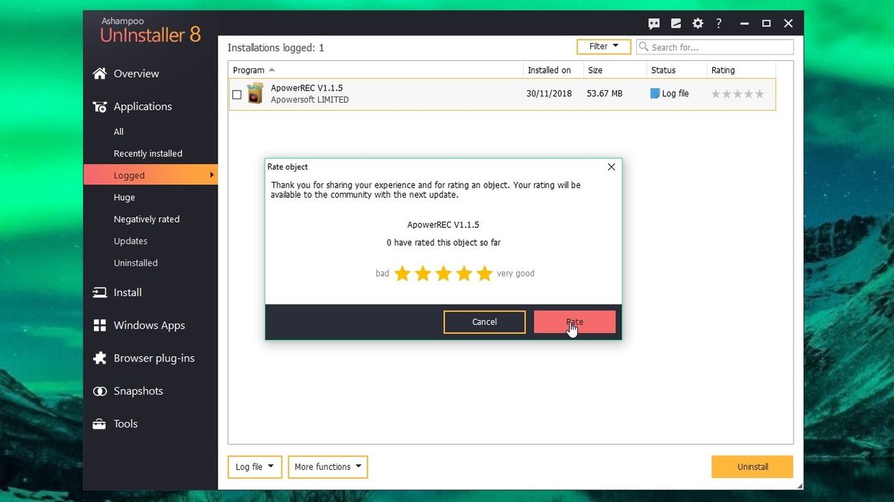
Task: Set rating to fifth star in dialog
Action: (484, 274)
